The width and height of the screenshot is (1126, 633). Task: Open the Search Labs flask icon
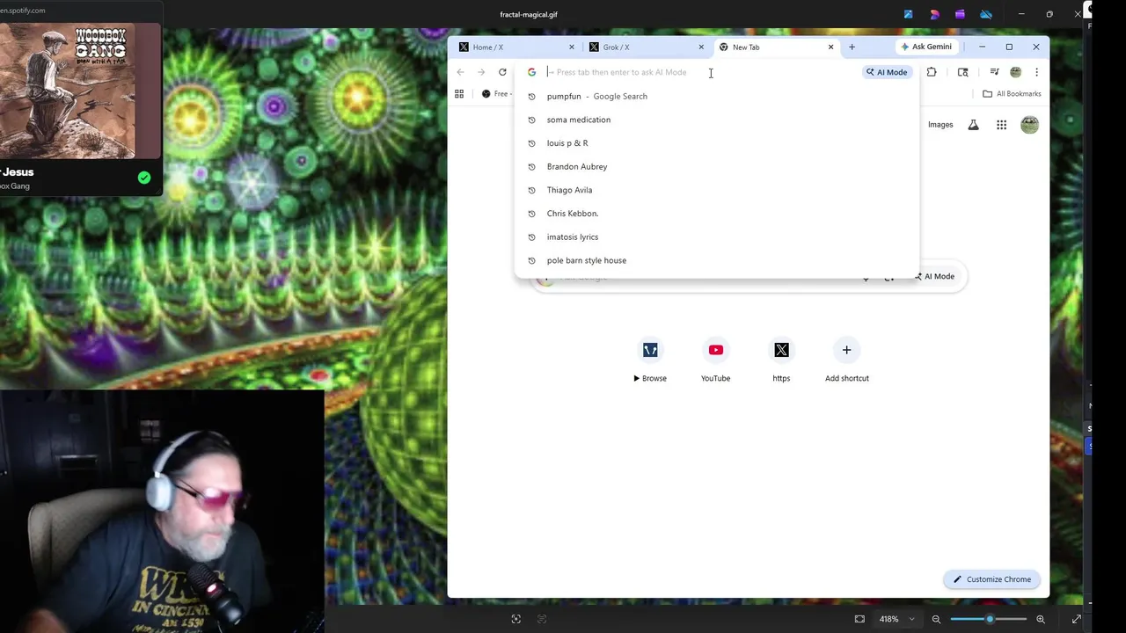coord(973,125)
